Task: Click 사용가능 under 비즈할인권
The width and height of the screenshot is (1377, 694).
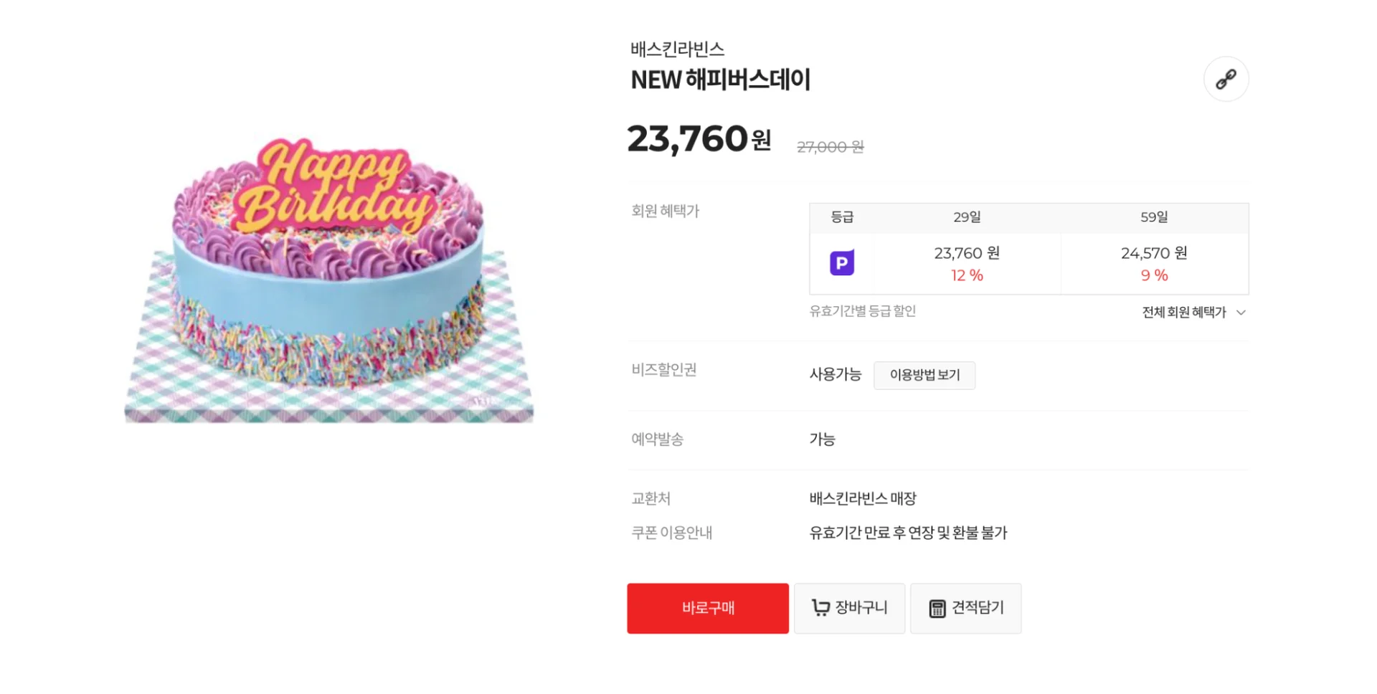Action: coord(834,374)
